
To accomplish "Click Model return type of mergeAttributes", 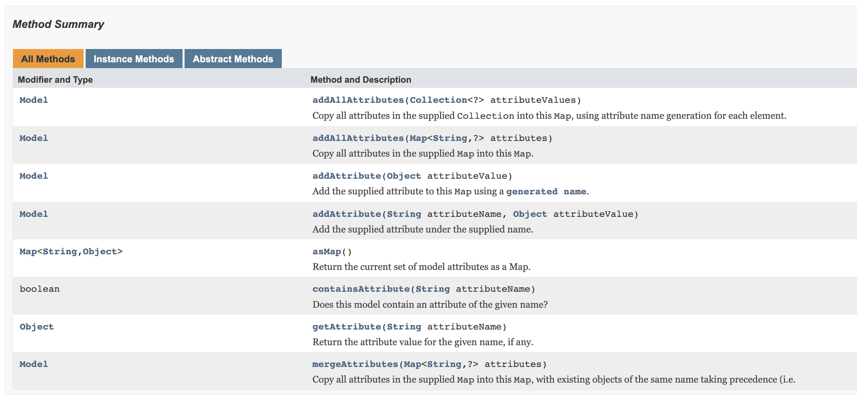I will click(34, 364).
